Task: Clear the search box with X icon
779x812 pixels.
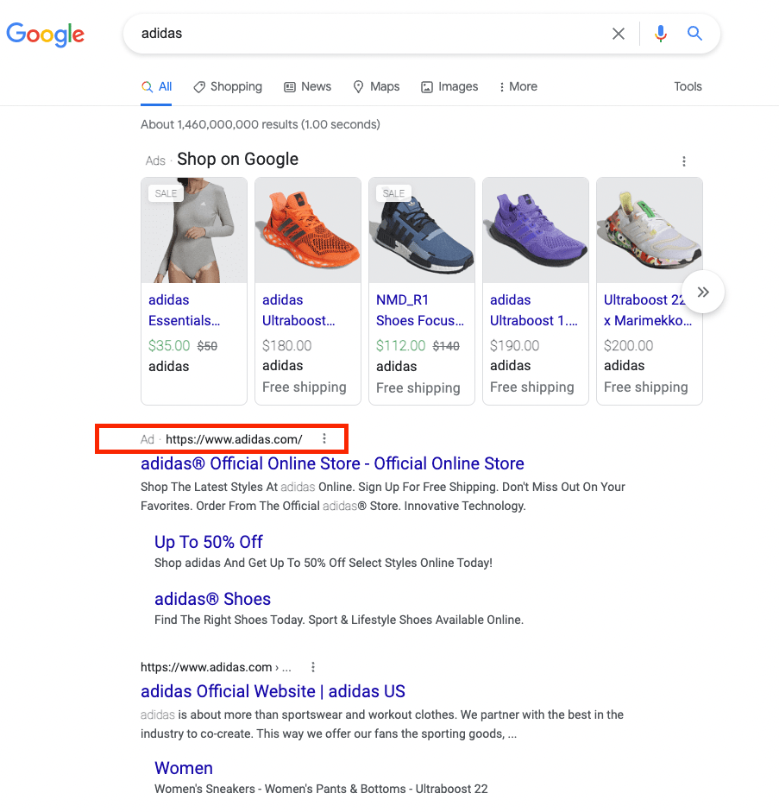Action: (619, 34)
